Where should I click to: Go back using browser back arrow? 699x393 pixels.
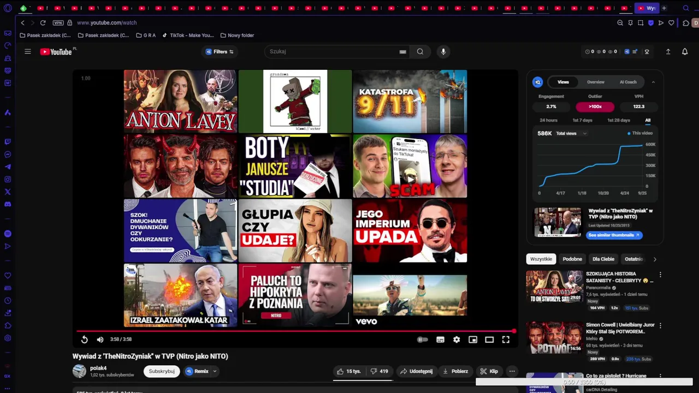(x=22, y=23)
